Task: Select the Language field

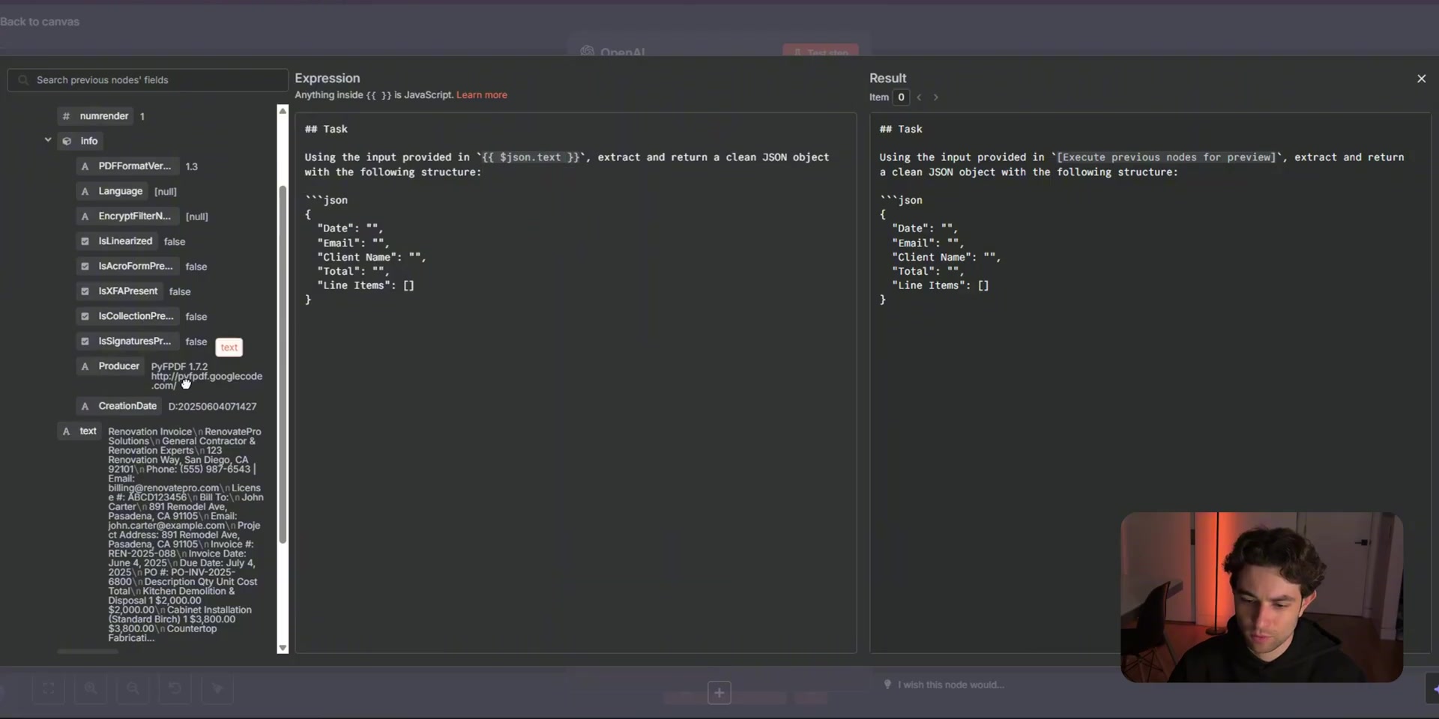Action: [112, 191]
